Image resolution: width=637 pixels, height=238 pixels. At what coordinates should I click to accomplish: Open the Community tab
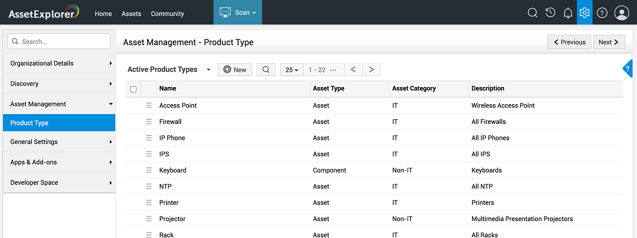167,14
